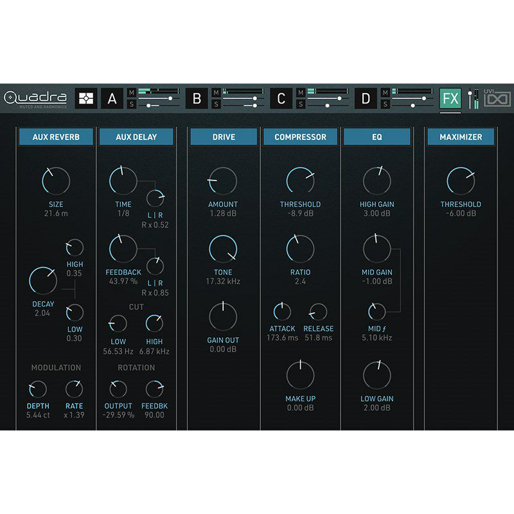Viewport: 514px width, 514px height.
Task: Select layer D tab
Action: coord(366,98)
